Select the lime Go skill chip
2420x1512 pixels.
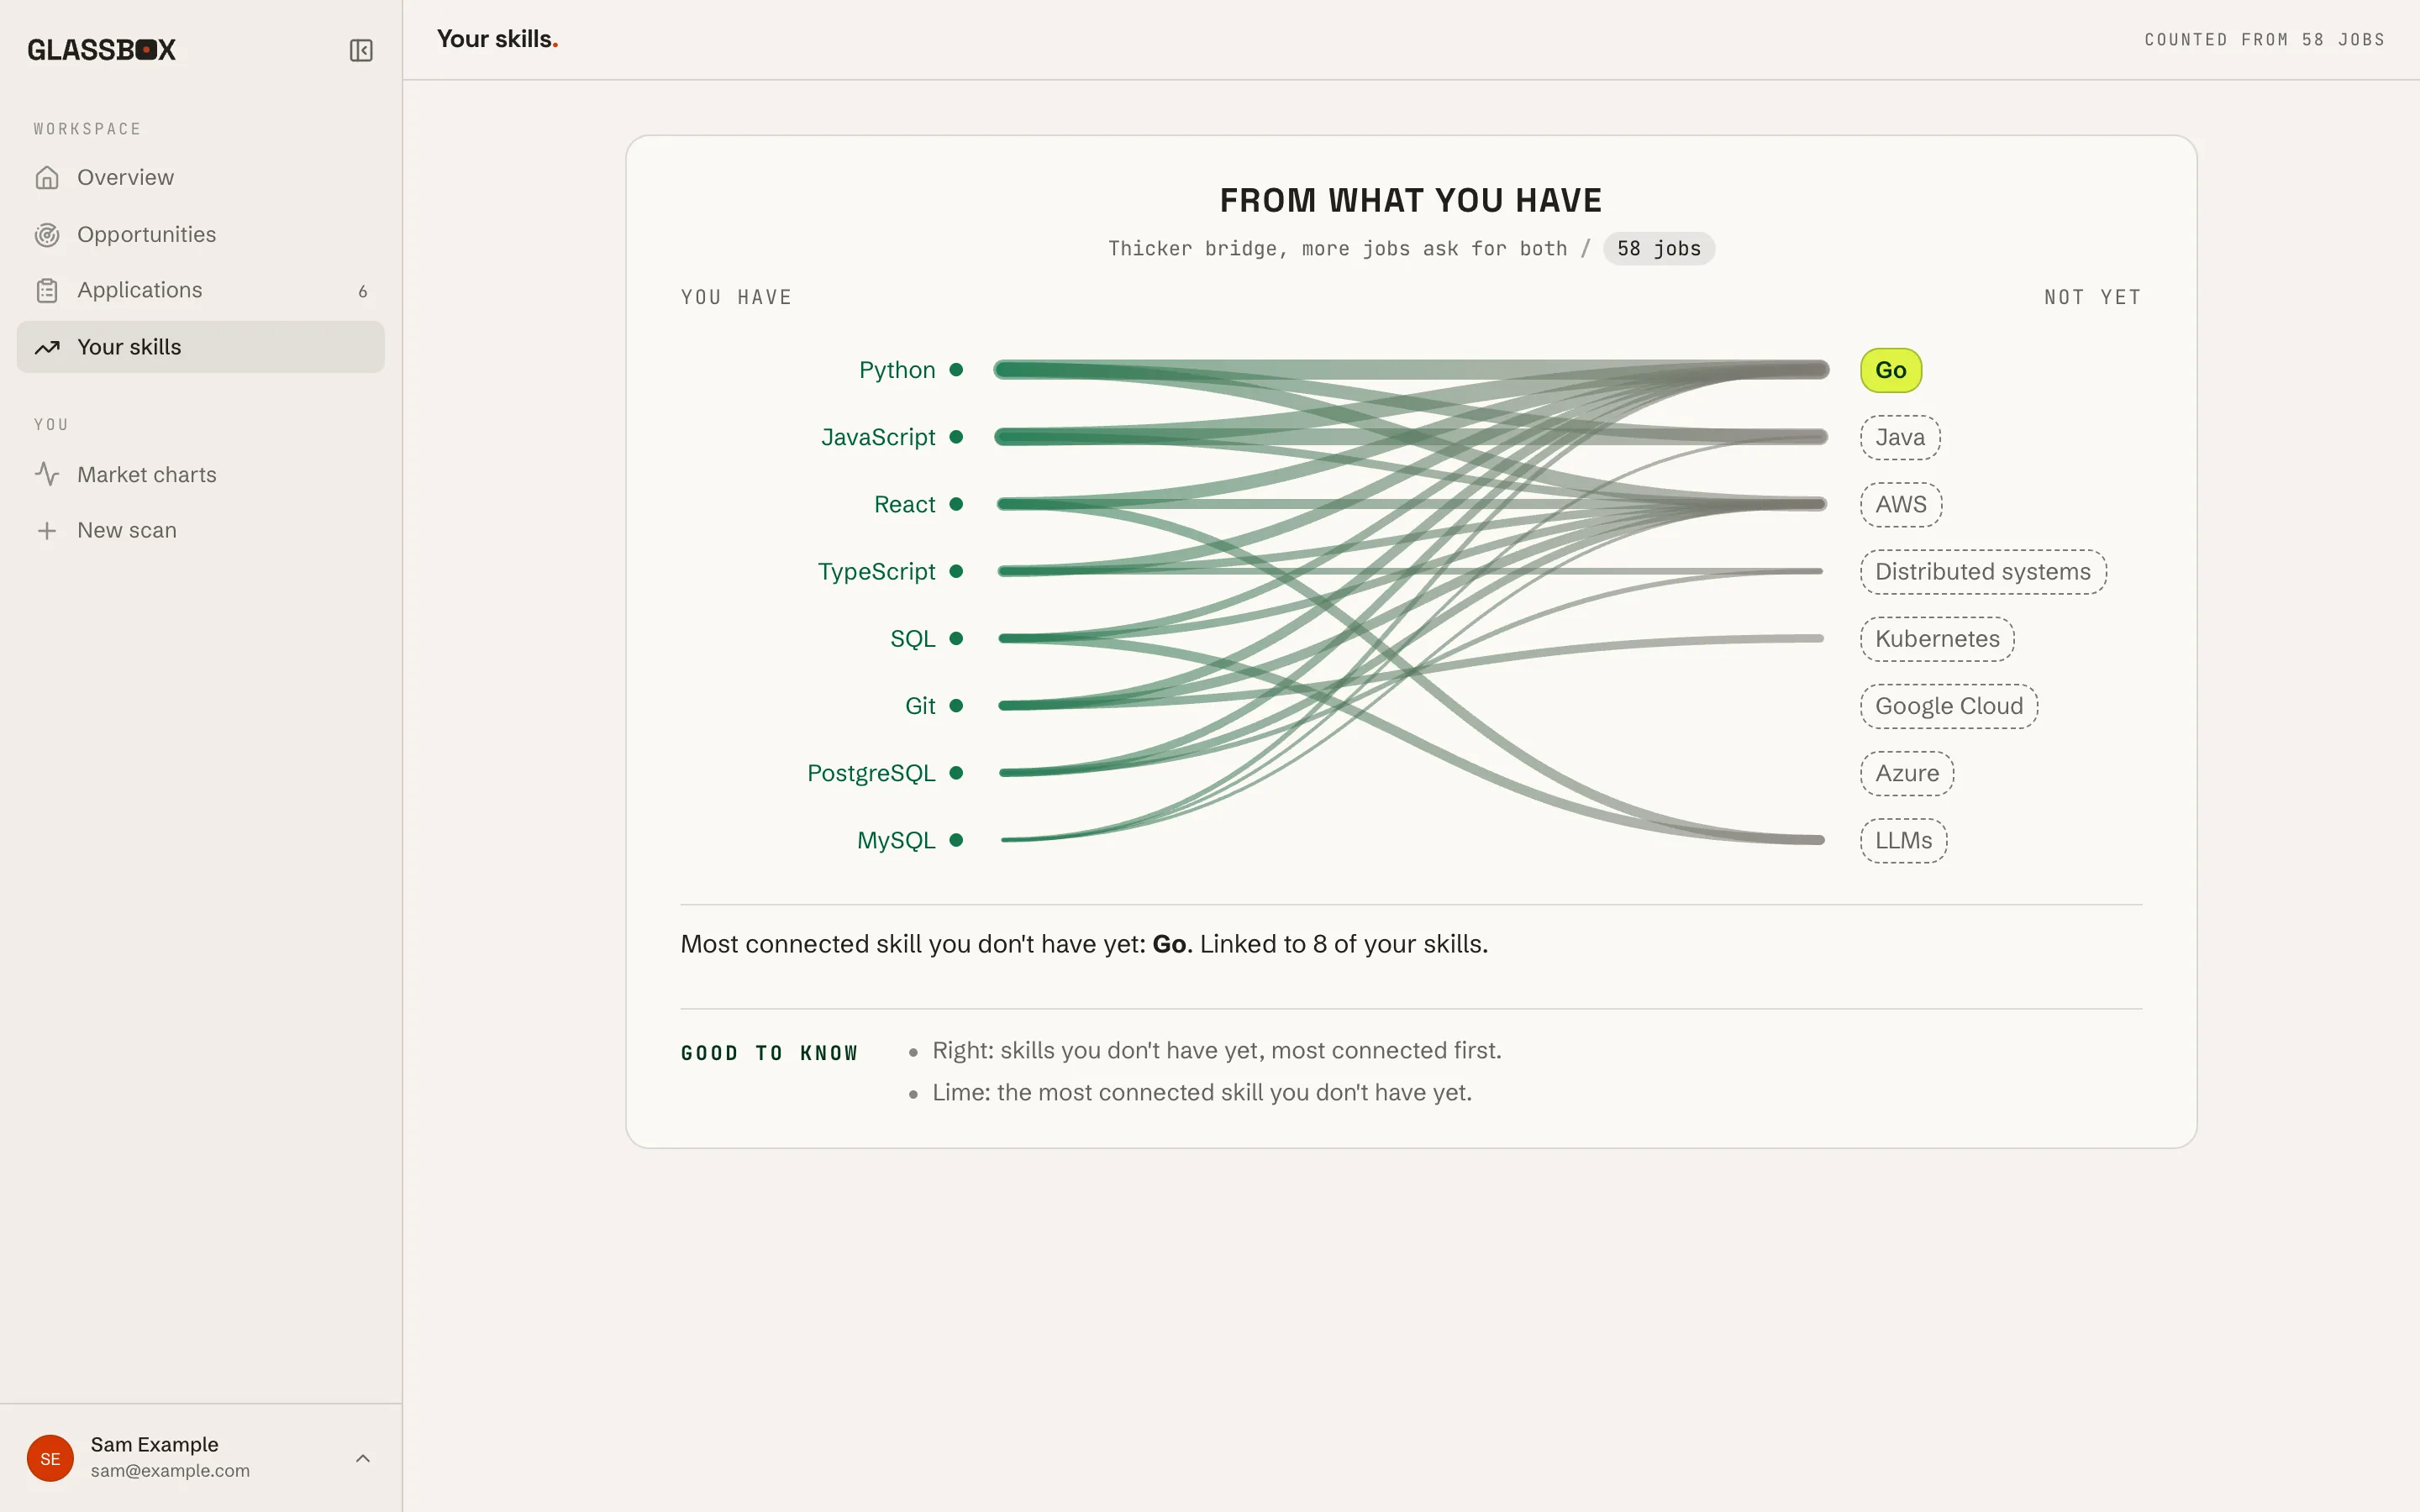pos(1890,370)
